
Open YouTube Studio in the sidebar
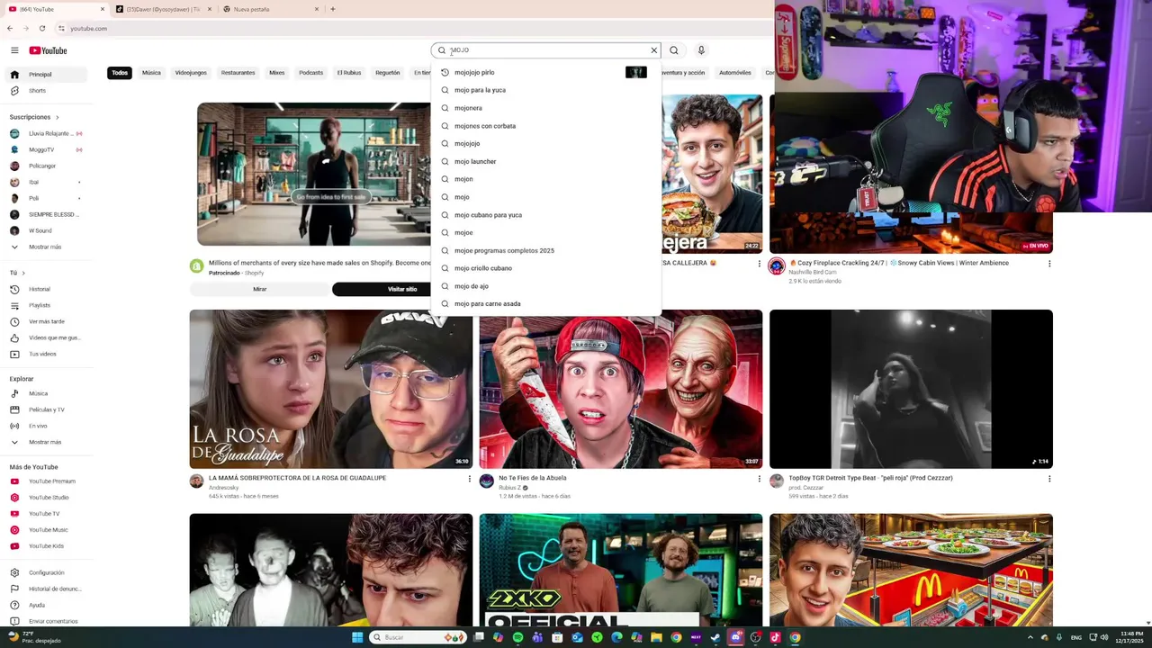pos(45,498)
